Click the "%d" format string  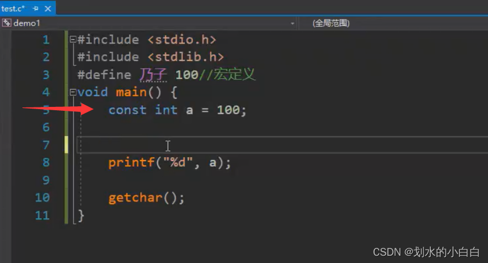pyautogui.click(x=178, y=162)
